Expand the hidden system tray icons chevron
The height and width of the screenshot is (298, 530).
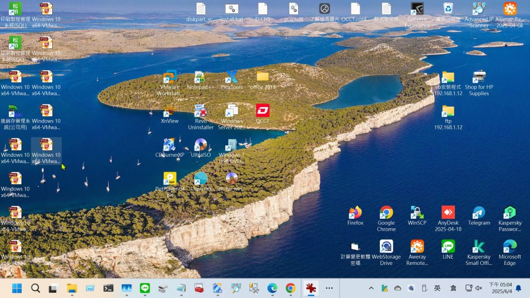[371, 288]
